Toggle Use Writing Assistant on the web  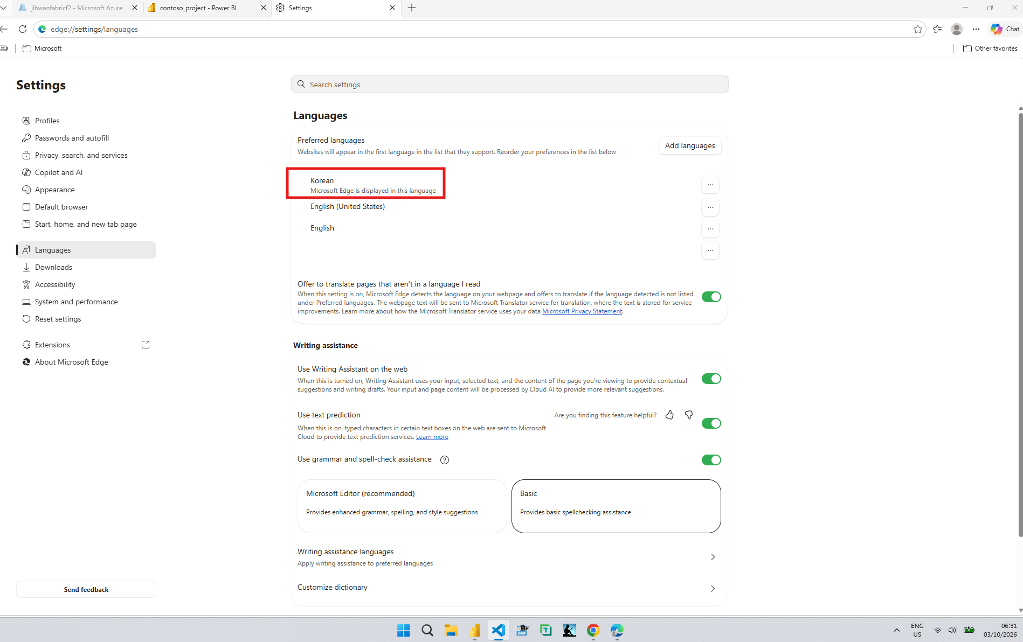click(x=711, y=379)
